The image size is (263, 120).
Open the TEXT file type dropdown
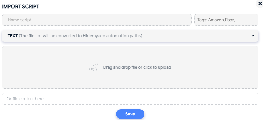click(130, 36)
